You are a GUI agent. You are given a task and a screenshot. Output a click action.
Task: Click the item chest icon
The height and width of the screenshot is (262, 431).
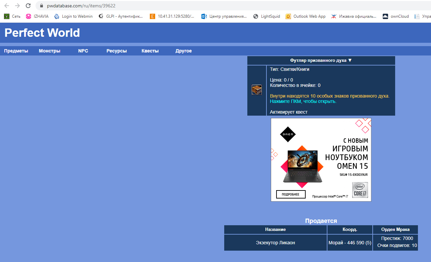pyautogui.click(x=257, y=90)
